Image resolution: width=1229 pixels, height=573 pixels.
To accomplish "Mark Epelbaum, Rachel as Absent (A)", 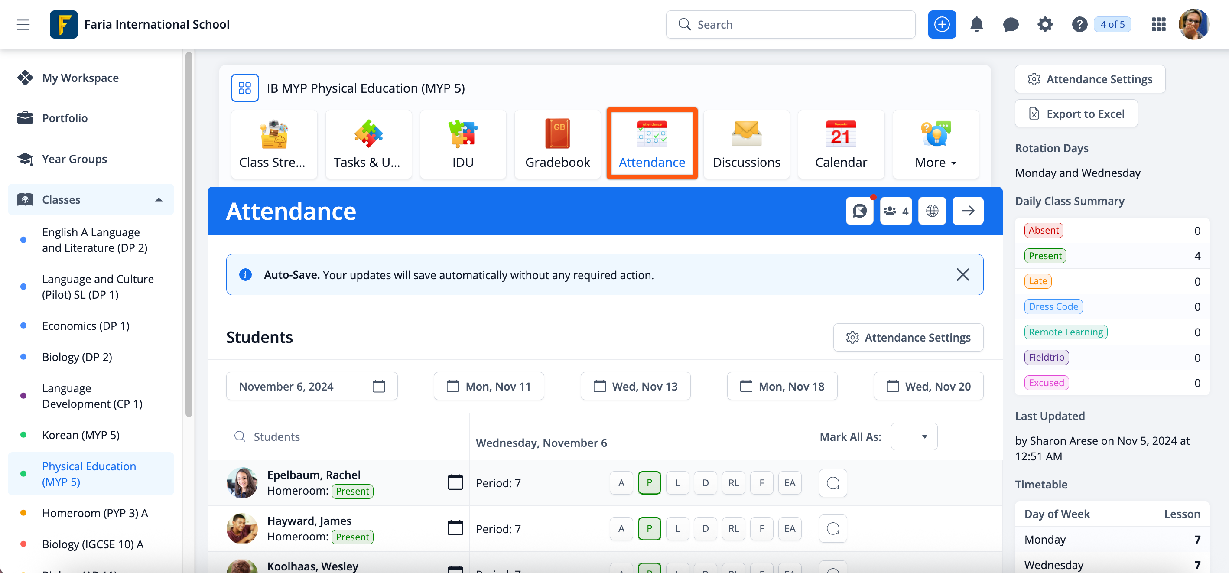I will tap(621, 483).
